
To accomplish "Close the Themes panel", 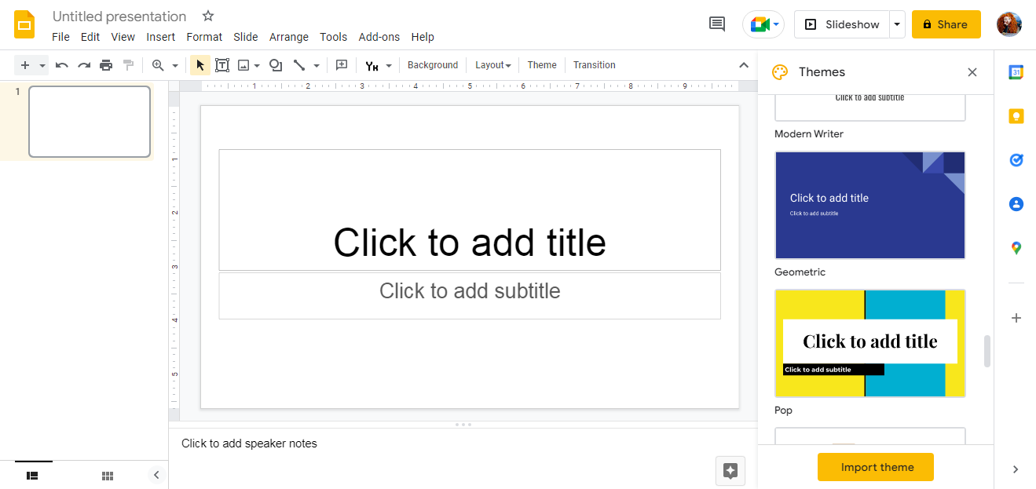I will point(972,72).
